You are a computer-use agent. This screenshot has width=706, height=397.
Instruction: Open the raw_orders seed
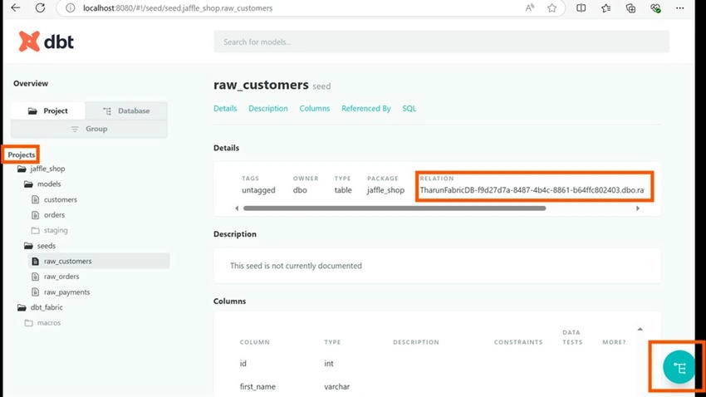[61, 277]
